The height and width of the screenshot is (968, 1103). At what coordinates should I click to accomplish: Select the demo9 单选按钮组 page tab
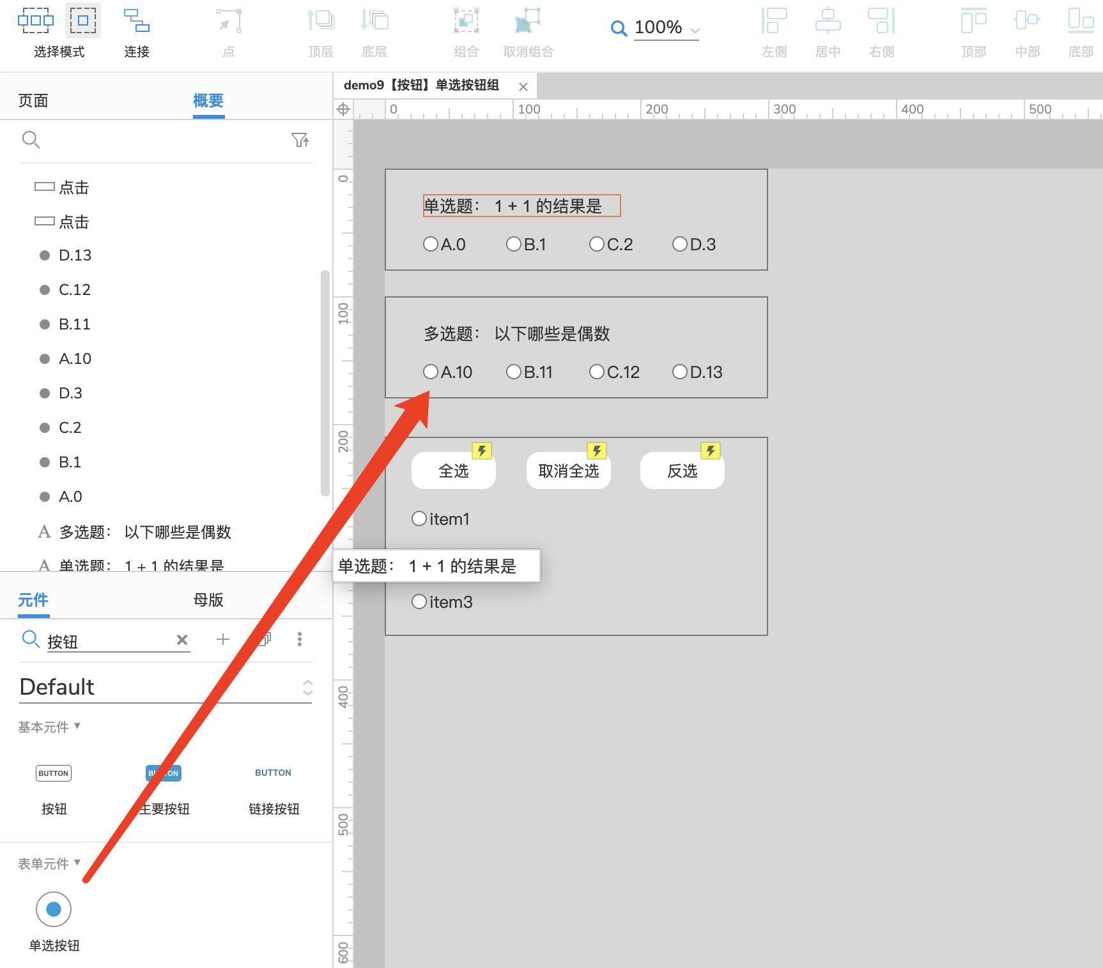pos(422,85)
